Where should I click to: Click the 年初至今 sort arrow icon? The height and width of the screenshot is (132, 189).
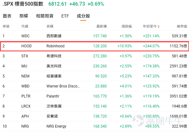pos(159,26)
